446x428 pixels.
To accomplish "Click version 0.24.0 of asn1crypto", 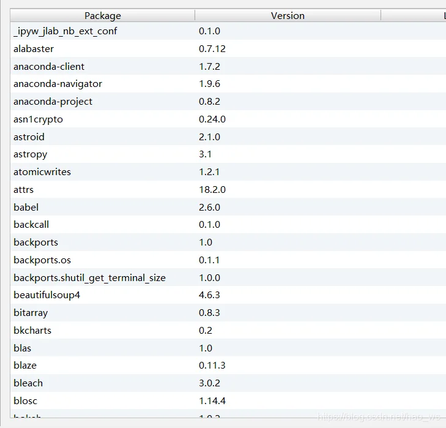I will pos(212,119).
